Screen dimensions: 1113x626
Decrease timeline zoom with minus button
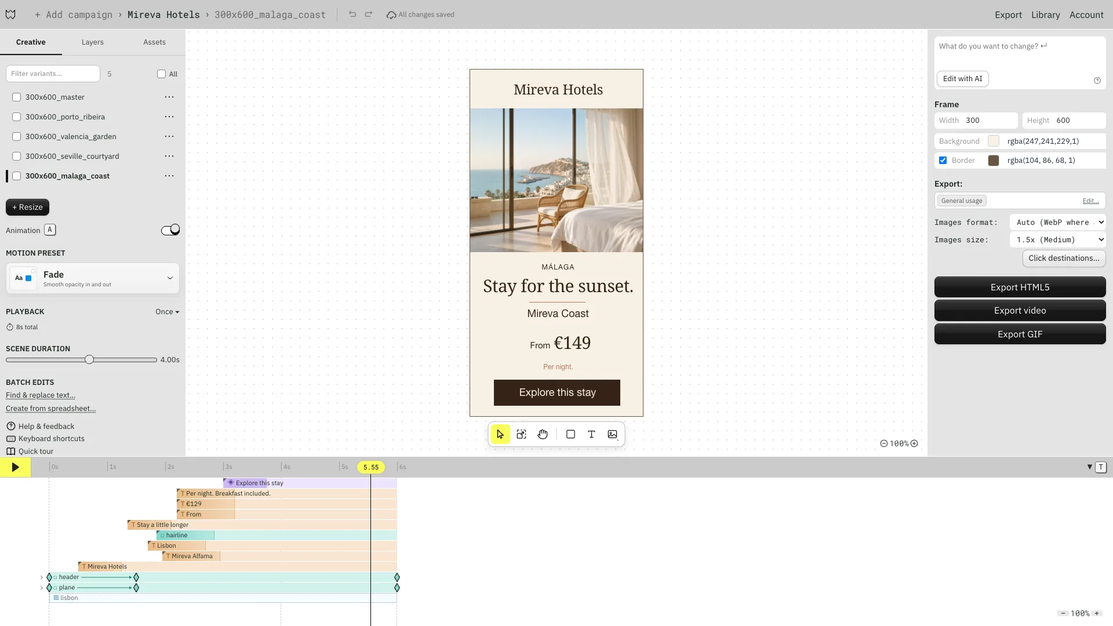pos(1063,613)
